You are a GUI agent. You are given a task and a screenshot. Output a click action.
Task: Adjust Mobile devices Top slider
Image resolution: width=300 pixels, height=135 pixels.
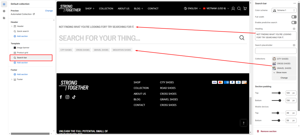(x=278, y=113)
